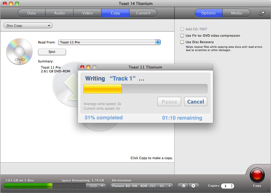This screenshot has height=193, width=271.
Task: Switch to the Video tab
Action: point(87,13)
